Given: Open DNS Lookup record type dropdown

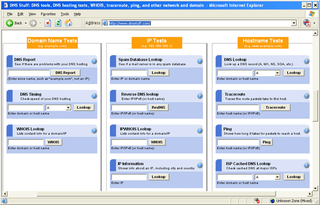Looking at the screenshot, I should click(x=277, y=73).
